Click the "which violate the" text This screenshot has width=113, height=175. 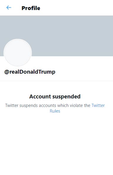pos(74,105)
